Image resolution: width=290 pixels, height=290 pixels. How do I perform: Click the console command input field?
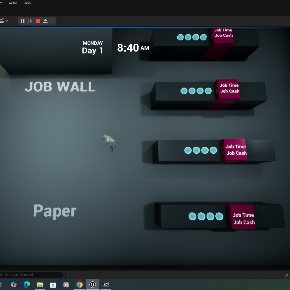[x=31, y=275]
